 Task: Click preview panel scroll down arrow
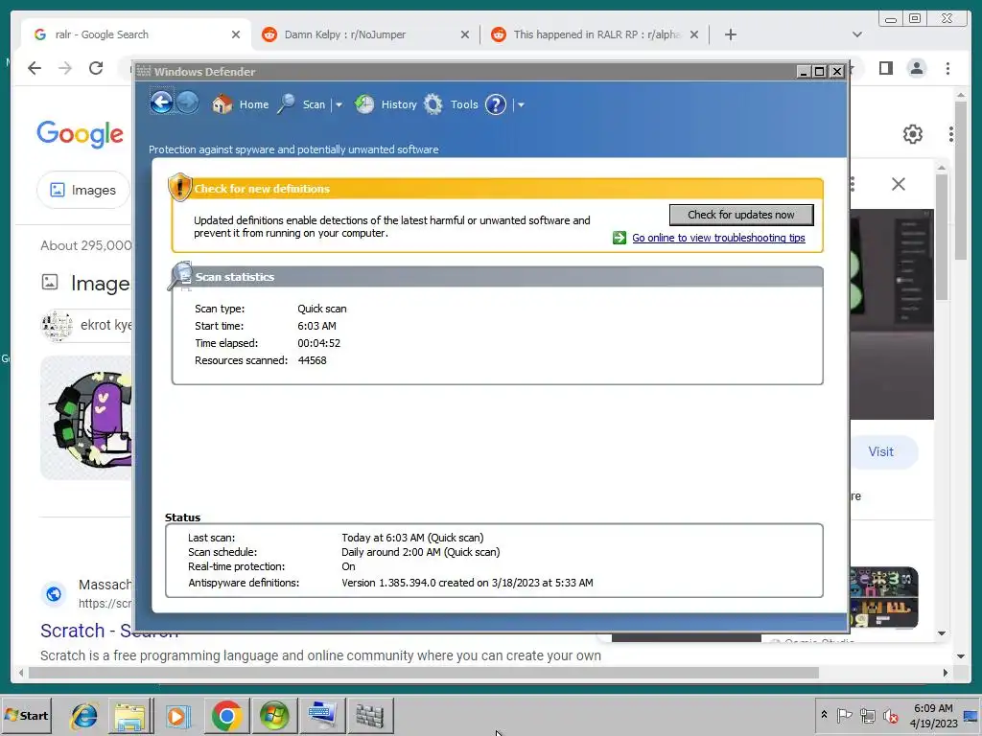tap(942, 633)
